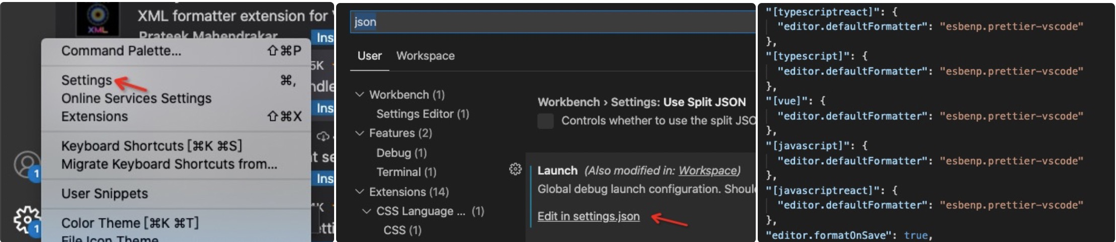Select Settings in the context menu

click(87, 80)
